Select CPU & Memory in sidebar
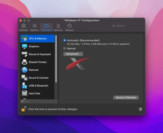 pos(37,39)
